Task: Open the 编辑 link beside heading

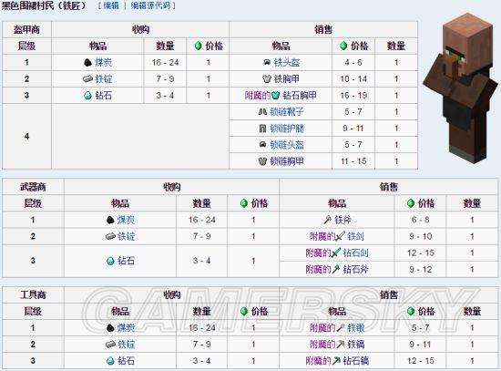Action: point(111,5)
